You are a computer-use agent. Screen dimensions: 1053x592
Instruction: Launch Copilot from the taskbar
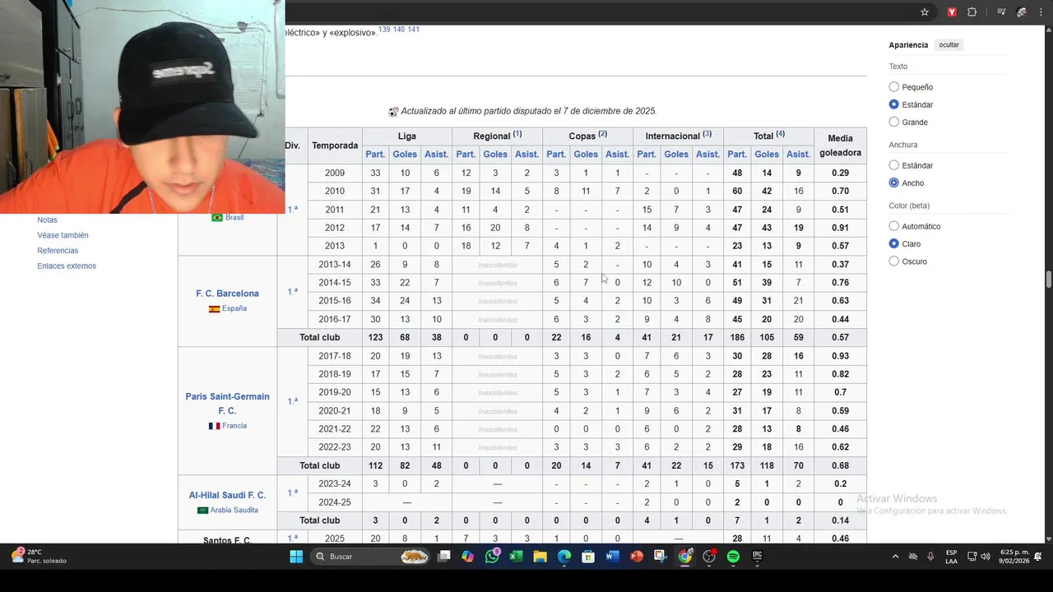pyautogui.click(x=468, y=557)
